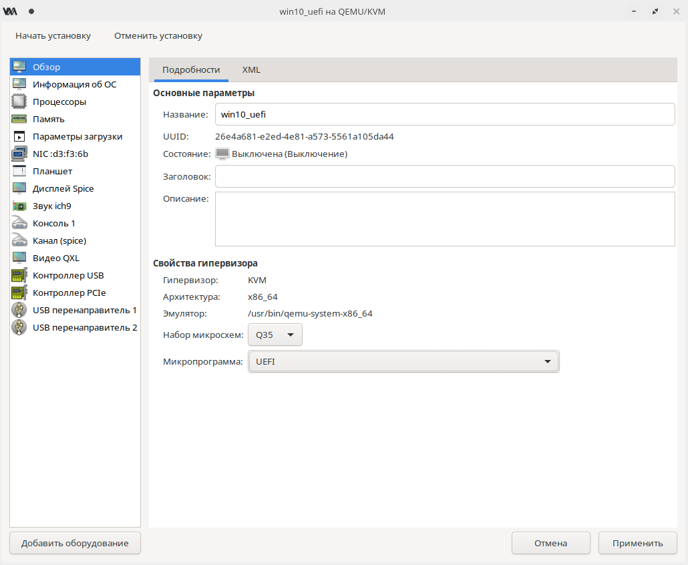This screenshot has width=688, height=565.
Task: Click the Свойства гипервизора heading
Action: tap(205, 263)
